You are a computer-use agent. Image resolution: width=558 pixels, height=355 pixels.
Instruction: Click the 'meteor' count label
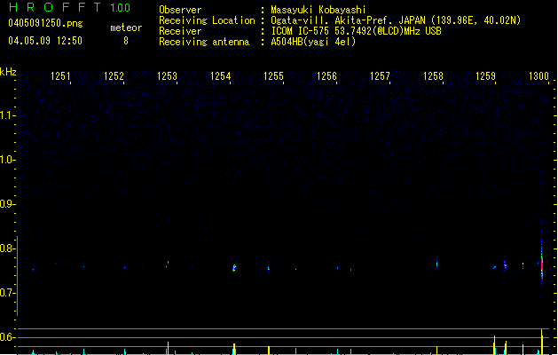(126, 28)
